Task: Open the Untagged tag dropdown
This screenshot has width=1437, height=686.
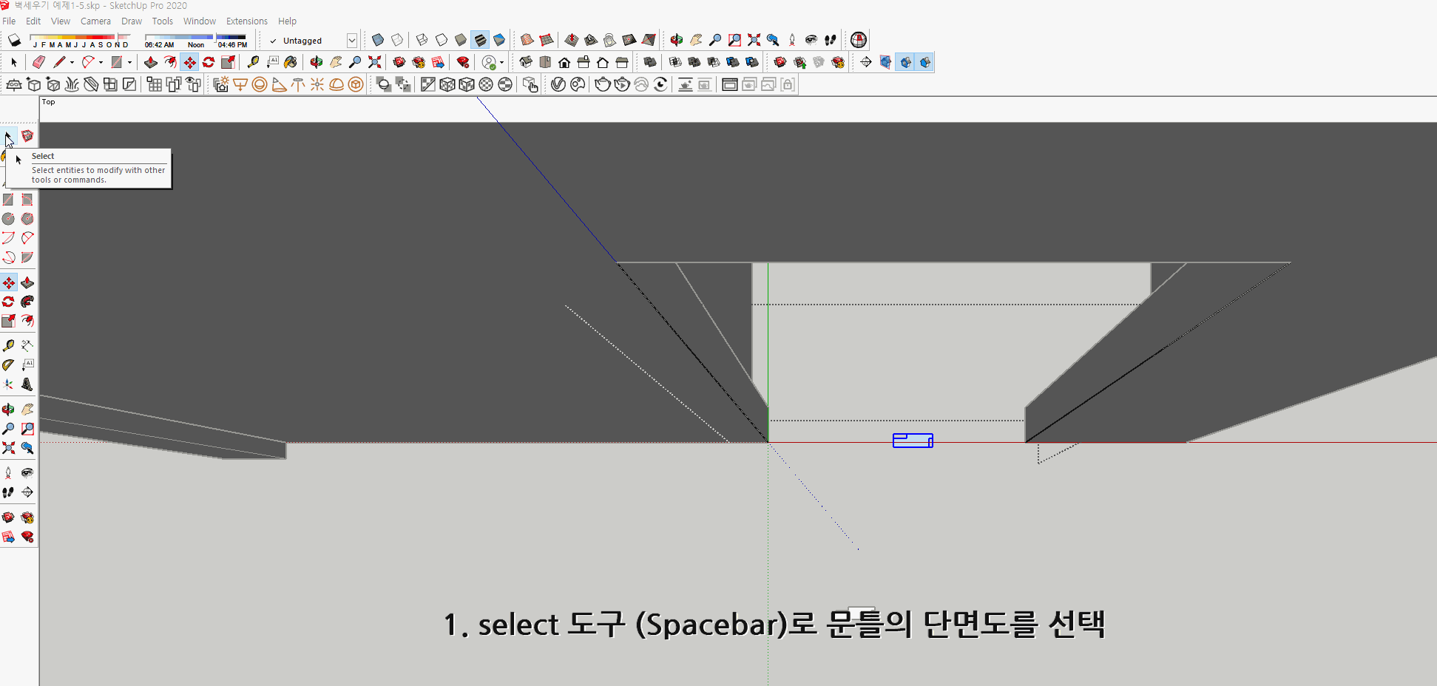Action: tap(352, 40)
